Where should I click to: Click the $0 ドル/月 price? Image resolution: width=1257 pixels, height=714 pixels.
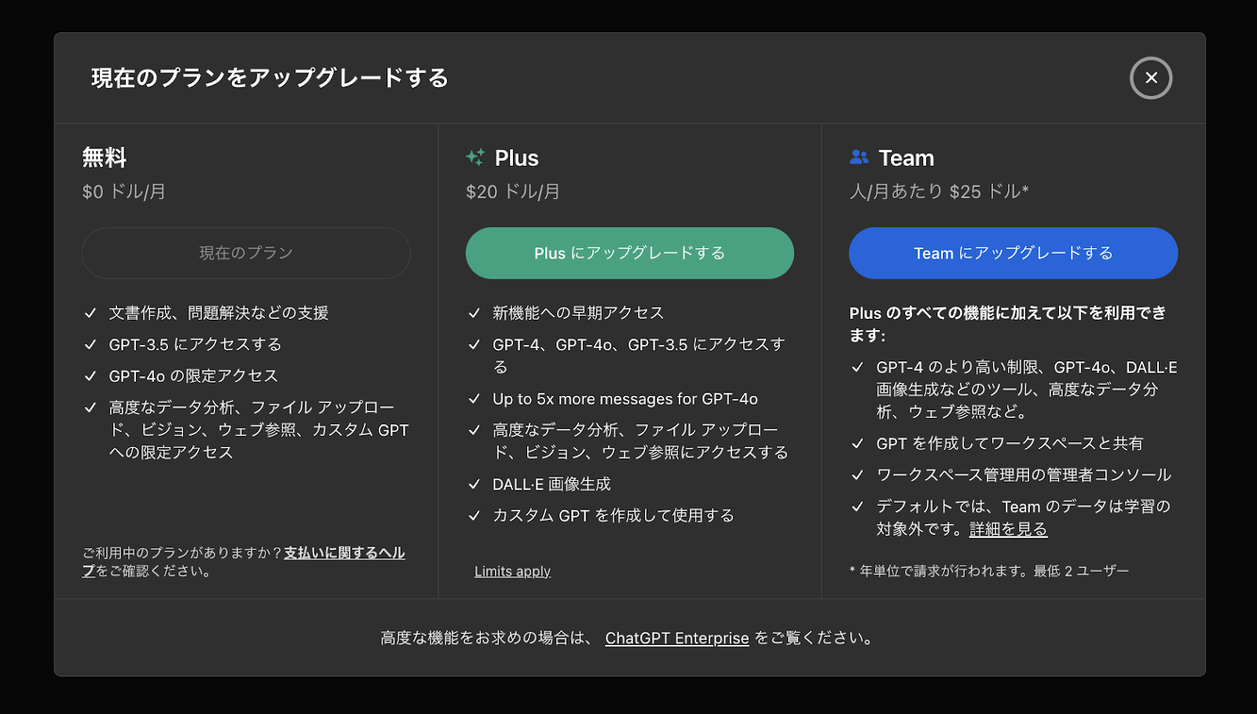[124, 192]
